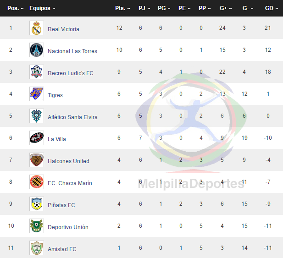Sort table by GD column header

(269, 8)
